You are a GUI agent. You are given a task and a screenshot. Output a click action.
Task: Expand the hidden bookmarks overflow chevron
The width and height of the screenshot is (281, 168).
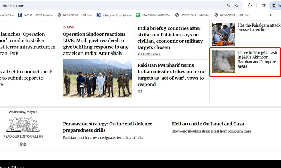[x=271, y=15]
